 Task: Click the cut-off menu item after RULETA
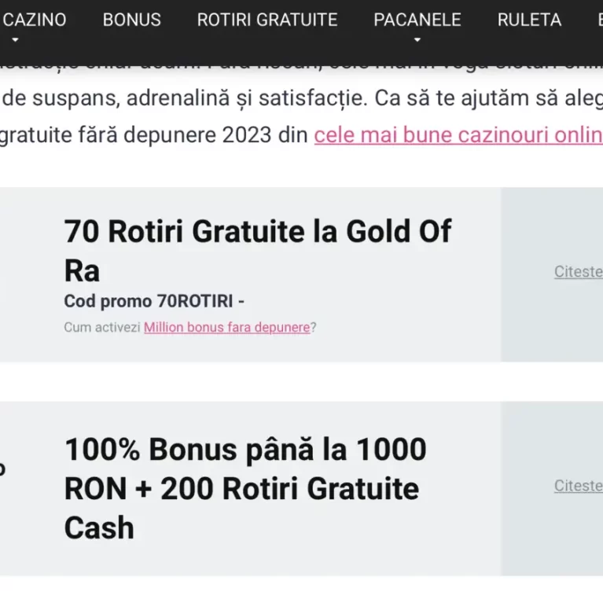(600, 20)
